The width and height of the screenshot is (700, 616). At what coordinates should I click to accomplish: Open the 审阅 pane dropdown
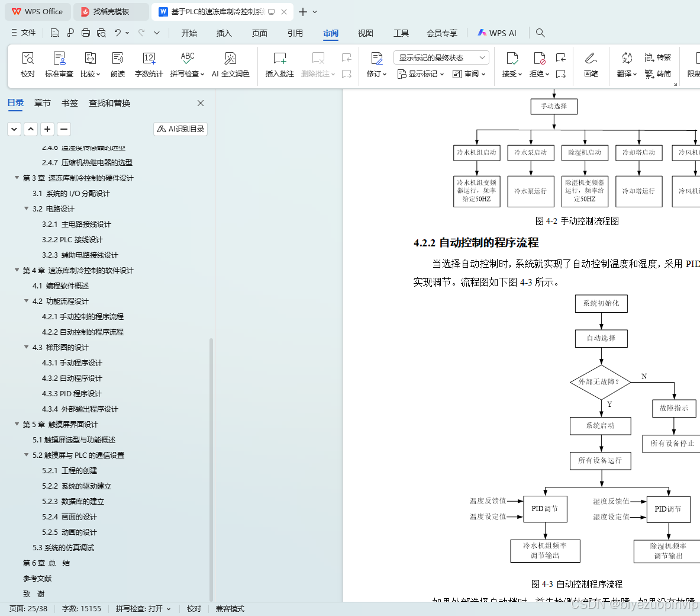pos(469,74)
